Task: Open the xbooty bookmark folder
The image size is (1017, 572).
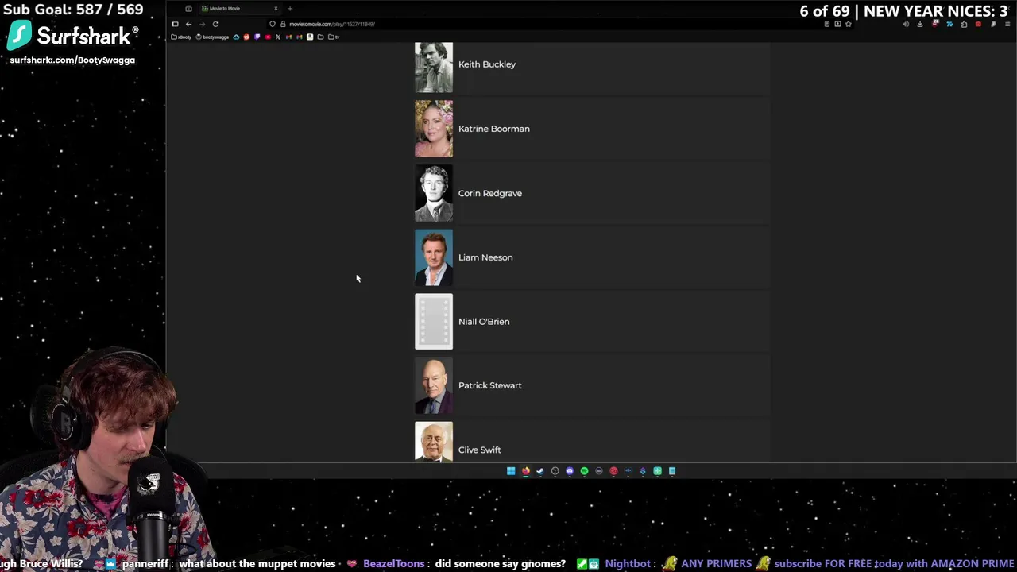Action: [x=181, y=37]
